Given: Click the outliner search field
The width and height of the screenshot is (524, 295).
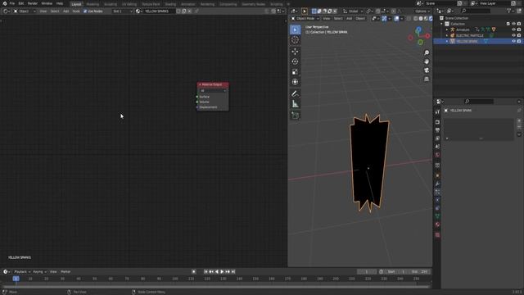Looking at the screenshot, I should point(476,11).
